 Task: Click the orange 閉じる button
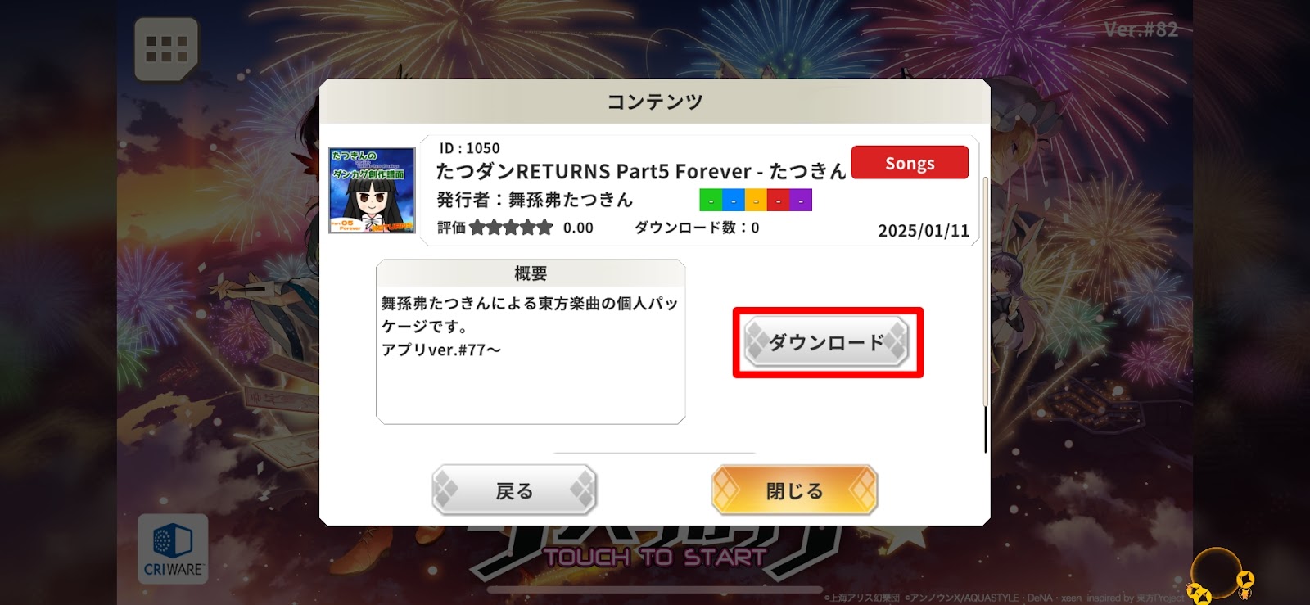795,490
